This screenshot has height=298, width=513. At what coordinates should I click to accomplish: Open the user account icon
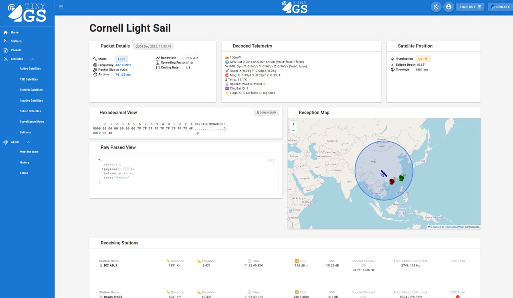[448, 7]
